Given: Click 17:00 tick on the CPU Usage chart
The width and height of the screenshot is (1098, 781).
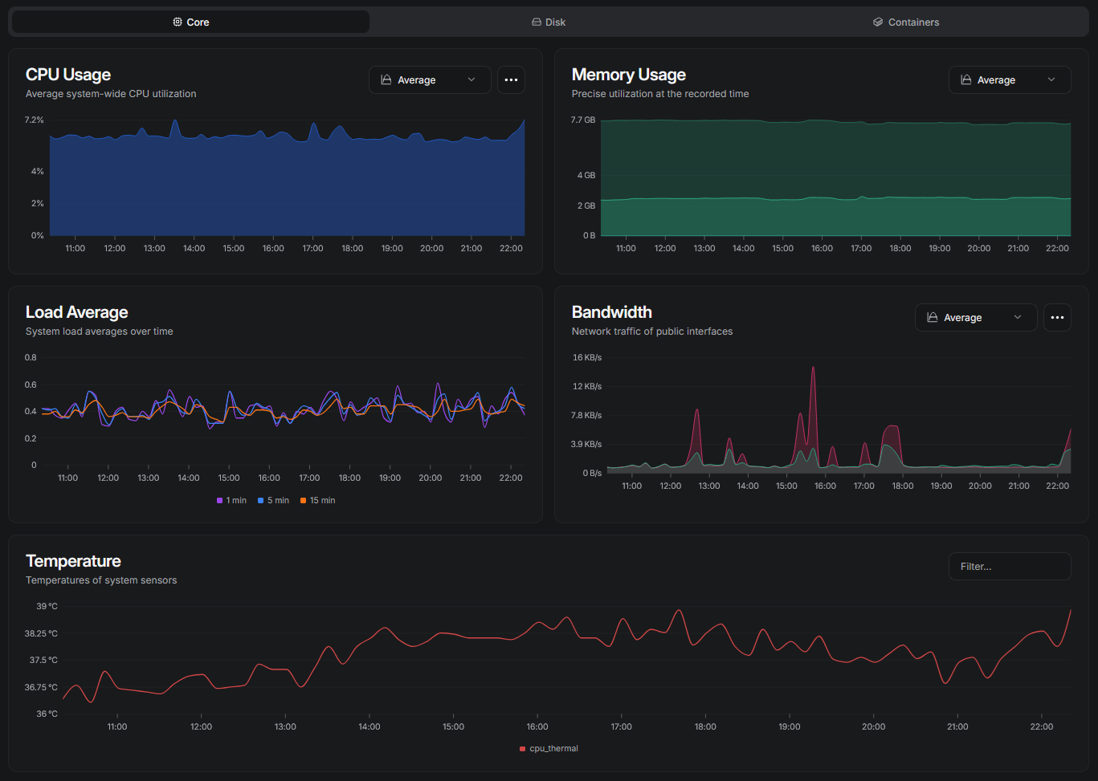Looking at the screenshot, I should [313, 248].
